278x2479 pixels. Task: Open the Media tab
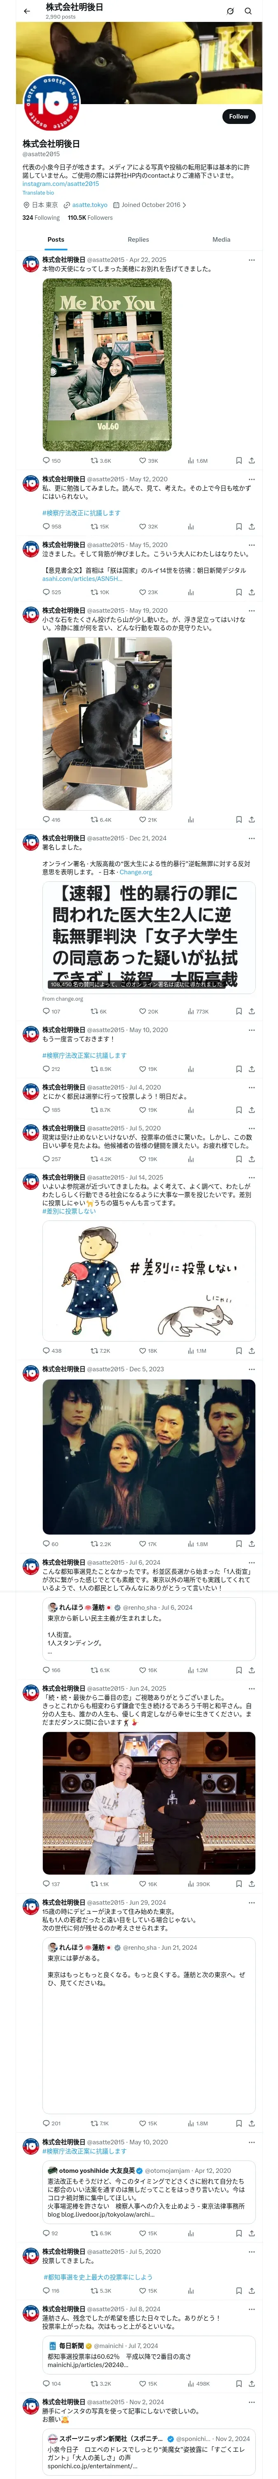point(222,240)
